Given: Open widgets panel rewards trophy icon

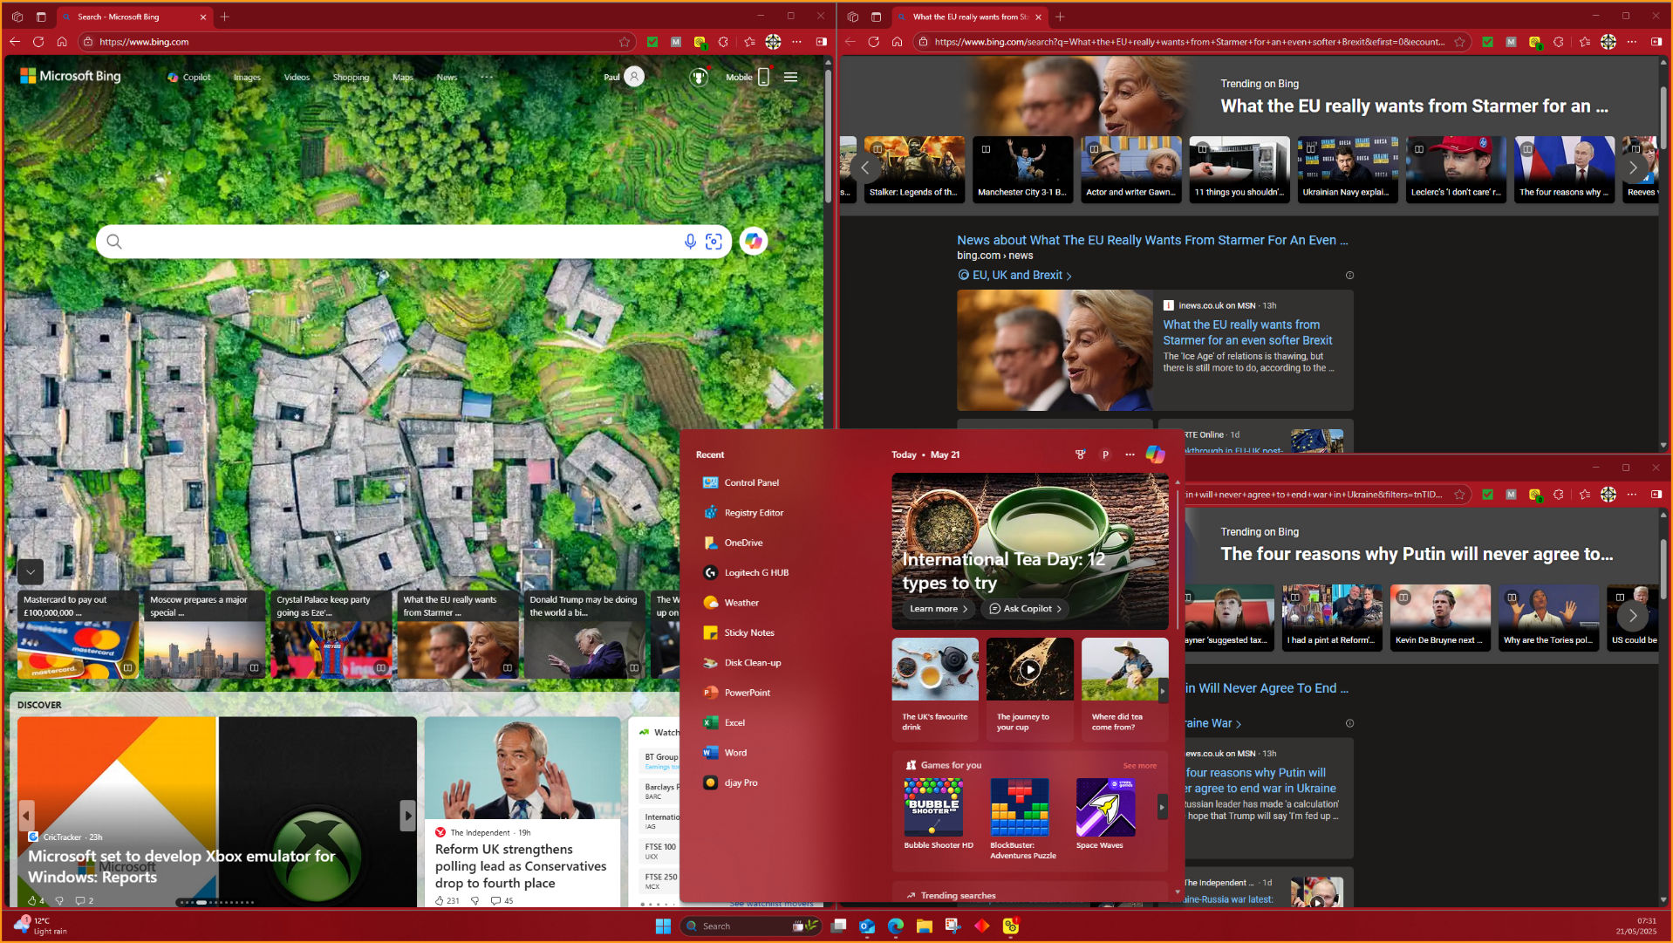Looking at the screenshot, I should (x=1081, y=454).
